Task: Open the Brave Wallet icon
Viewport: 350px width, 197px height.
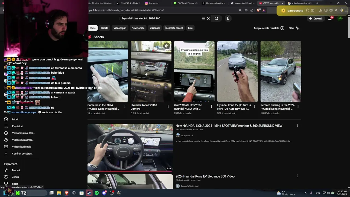Action: (331, 10)
